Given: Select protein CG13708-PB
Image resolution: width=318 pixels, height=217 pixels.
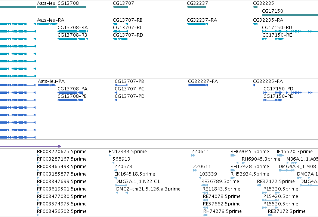Looking at the screenshot, I should pyautogui.click(x=72, y=96).
